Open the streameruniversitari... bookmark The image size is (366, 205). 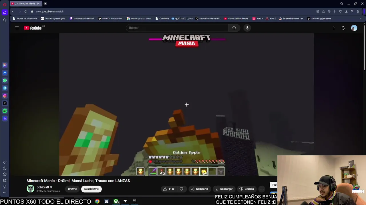coord(83,19)
